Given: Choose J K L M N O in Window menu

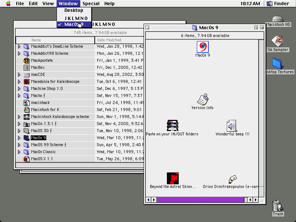Looking at the screenshot, I should point(74,18).
